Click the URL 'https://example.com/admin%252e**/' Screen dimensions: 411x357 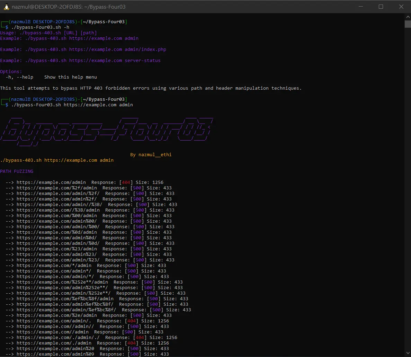coord(62,287)
